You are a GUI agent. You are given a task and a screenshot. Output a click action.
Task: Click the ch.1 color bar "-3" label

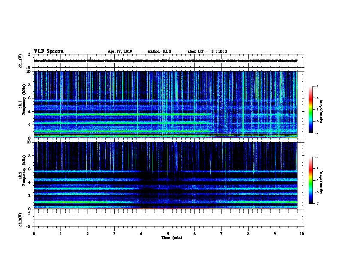point(316,86)
